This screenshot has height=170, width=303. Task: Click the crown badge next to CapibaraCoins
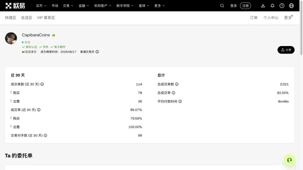pos(54,35)
